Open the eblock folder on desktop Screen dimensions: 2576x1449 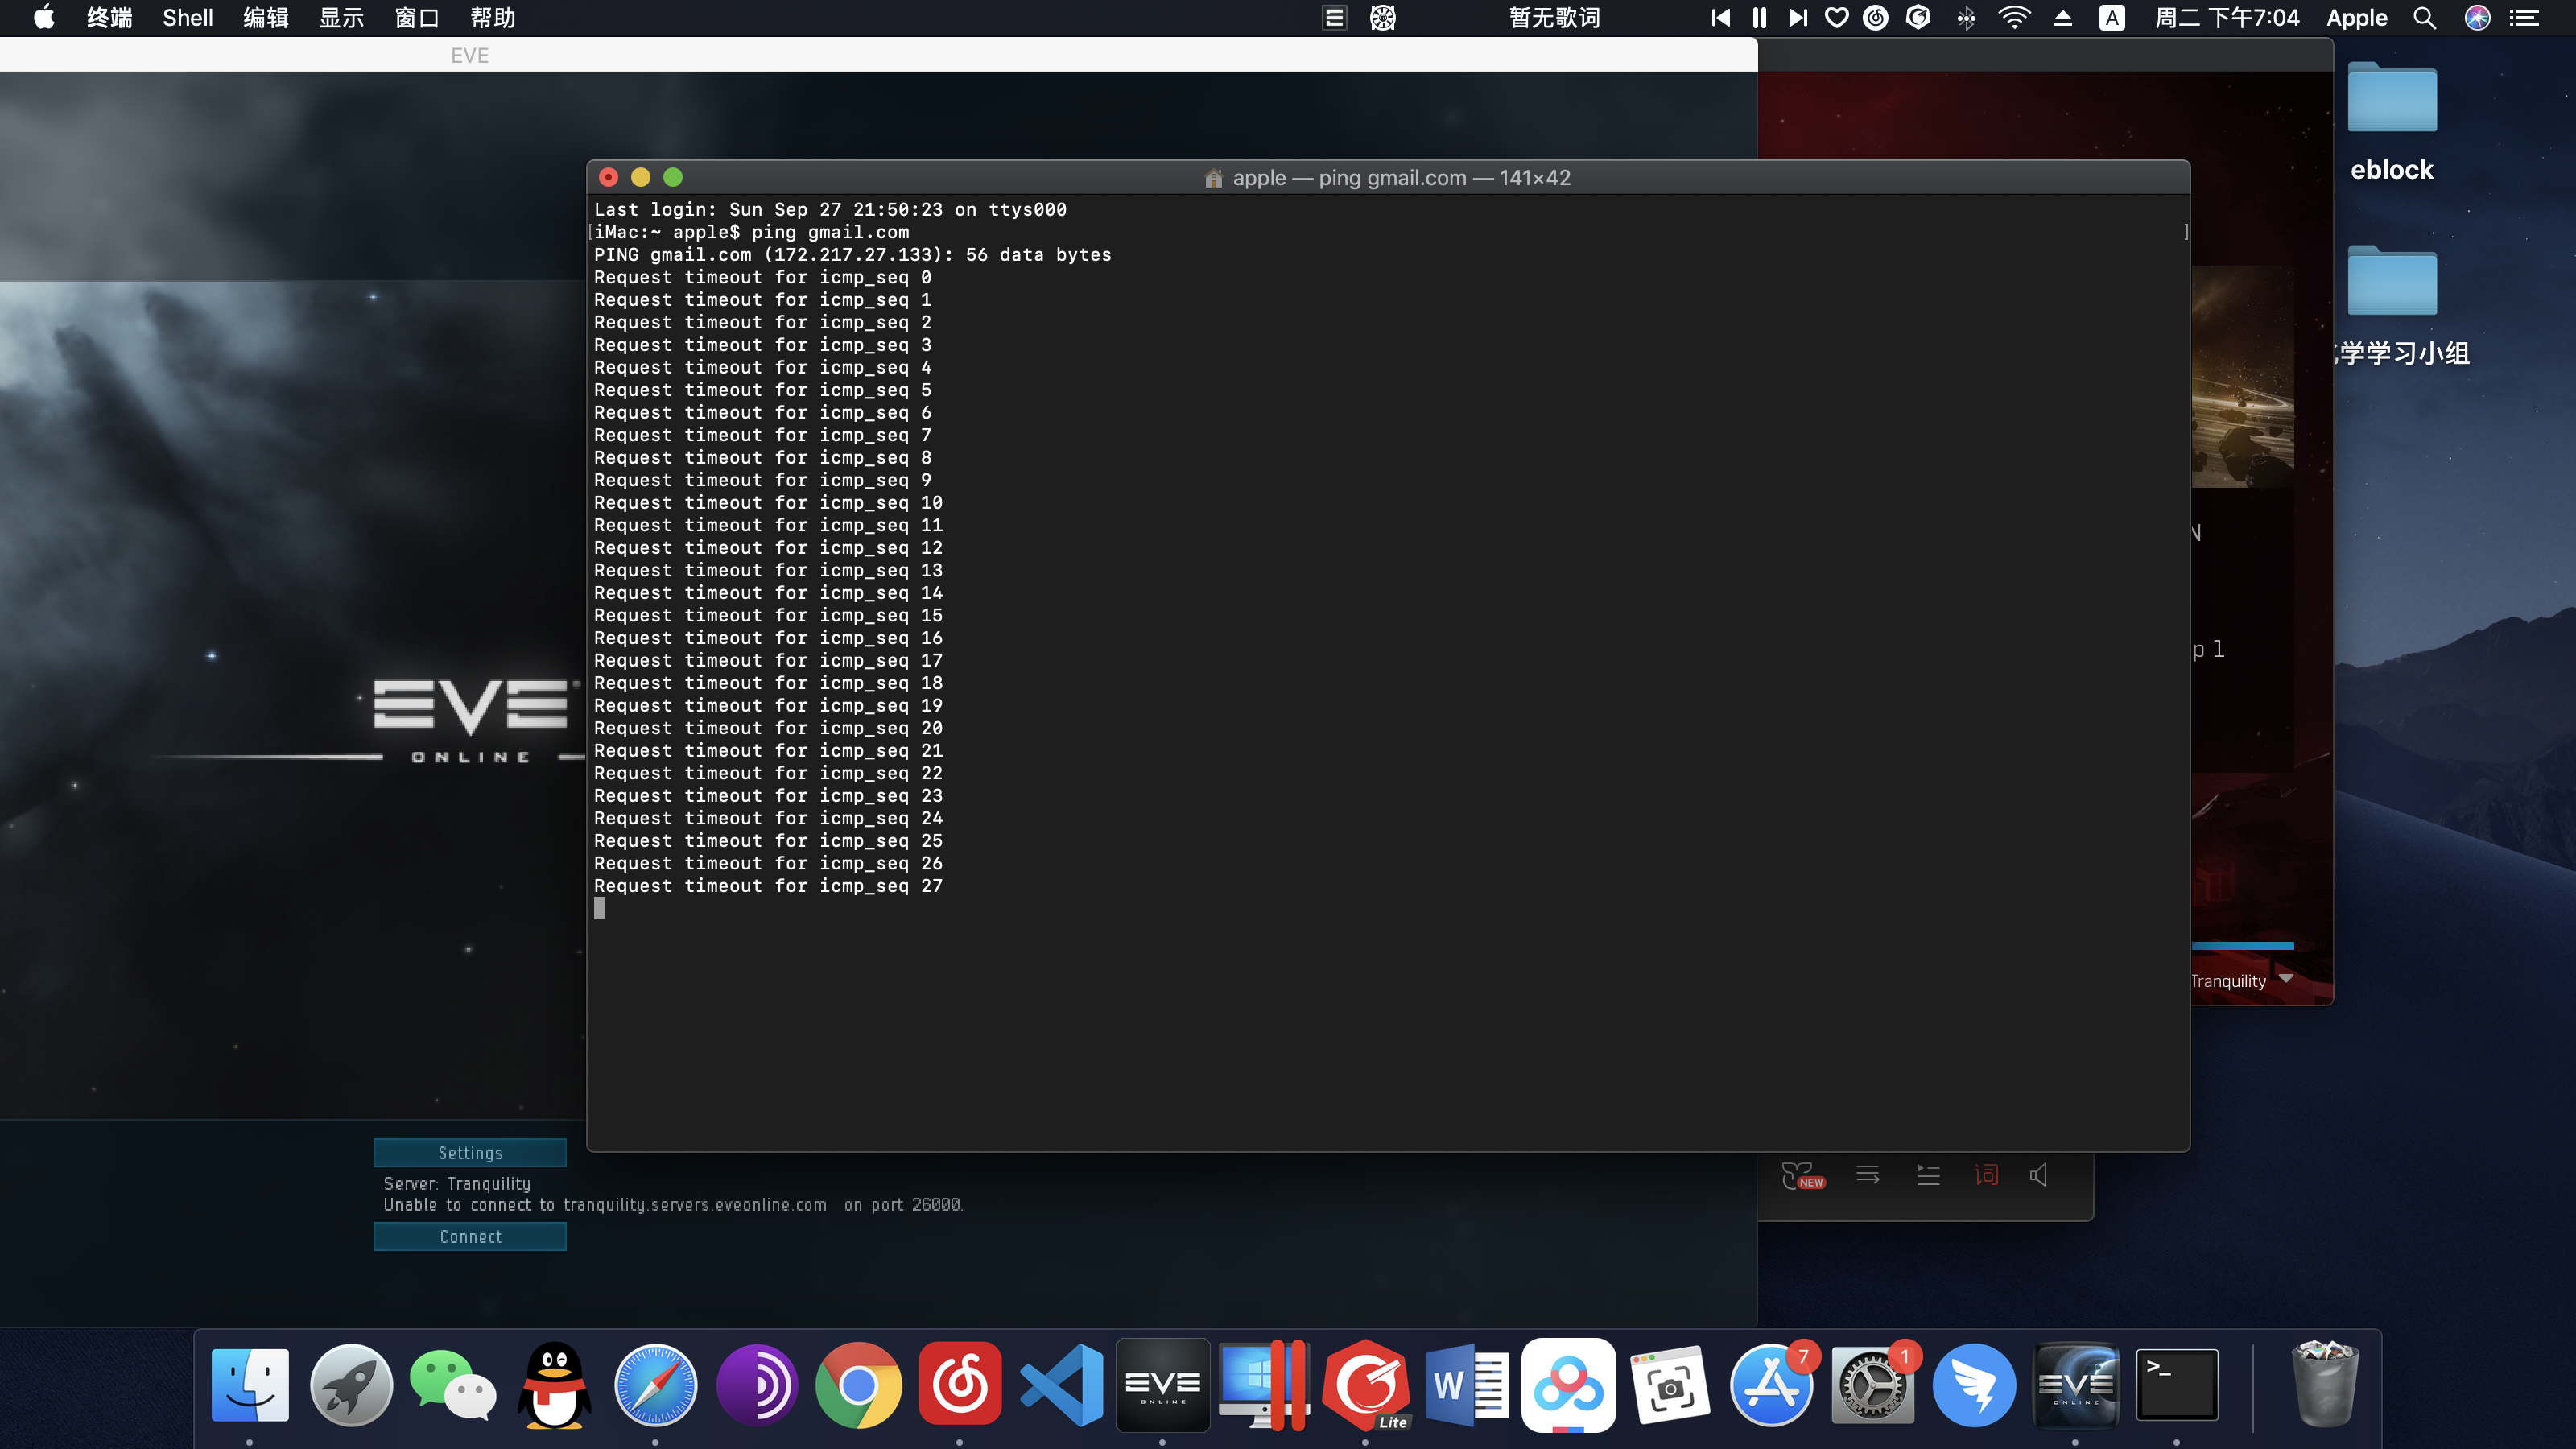[x=2392, y=98]
